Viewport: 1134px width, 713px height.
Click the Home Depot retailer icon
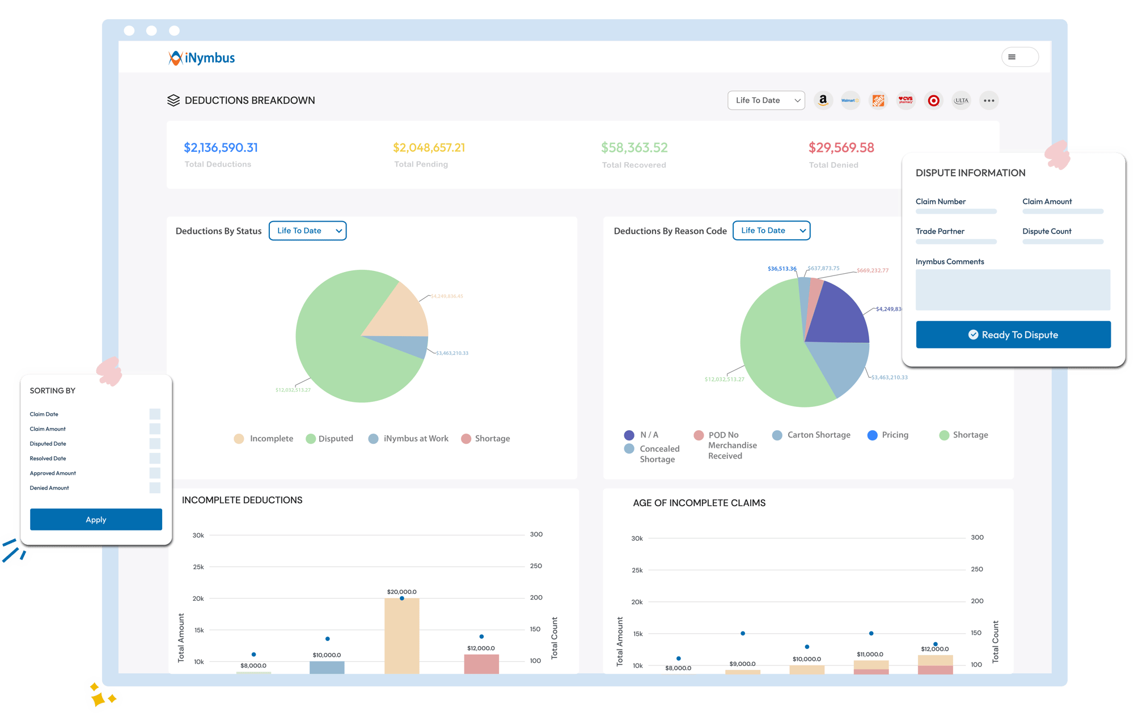(878, 100)
